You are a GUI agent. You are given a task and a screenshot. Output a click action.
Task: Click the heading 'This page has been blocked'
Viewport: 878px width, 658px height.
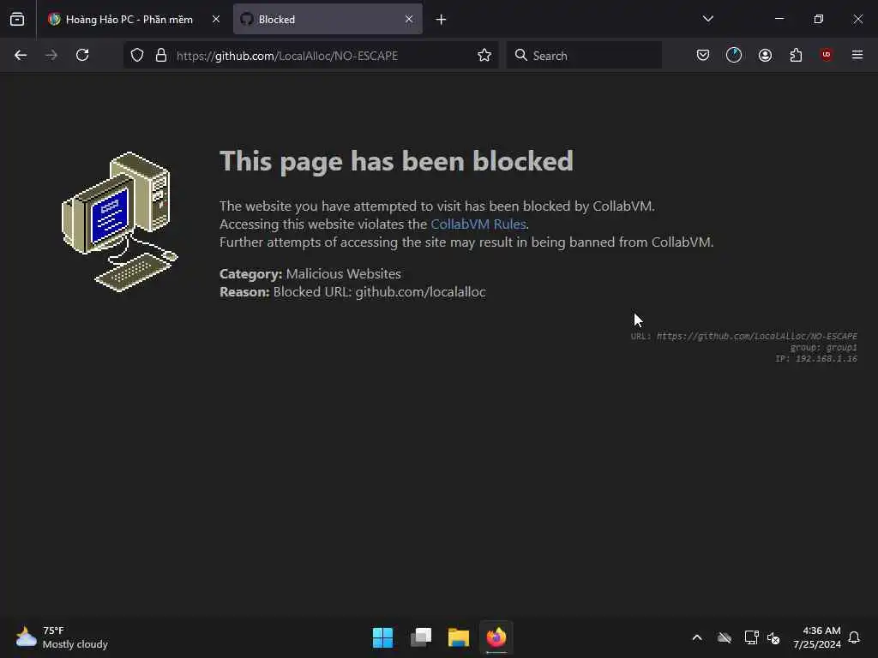click(396, 161)
